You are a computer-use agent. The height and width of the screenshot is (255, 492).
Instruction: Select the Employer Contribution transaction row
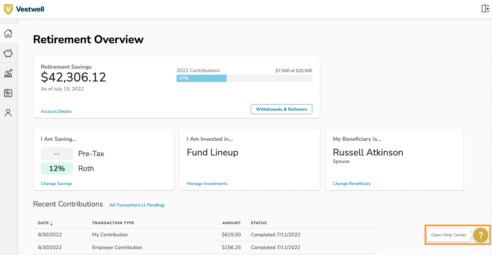coord(117,248)
